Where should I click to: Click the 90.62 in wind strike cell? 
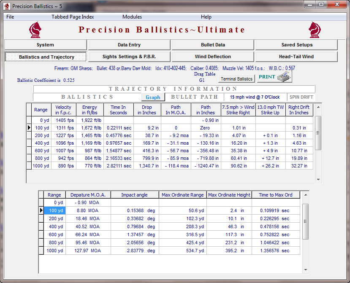coord(238,166)
